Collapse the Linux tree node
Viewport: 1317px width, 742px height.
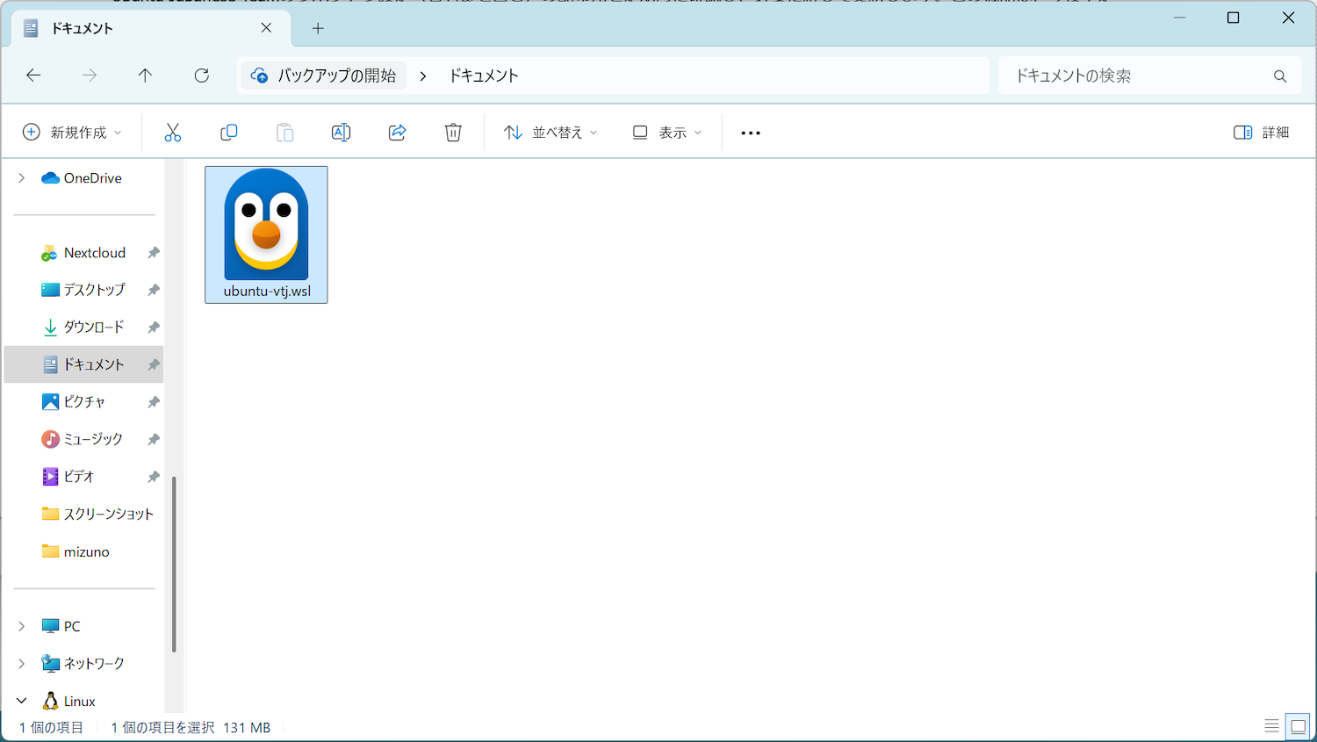click(x=22, y=701)
